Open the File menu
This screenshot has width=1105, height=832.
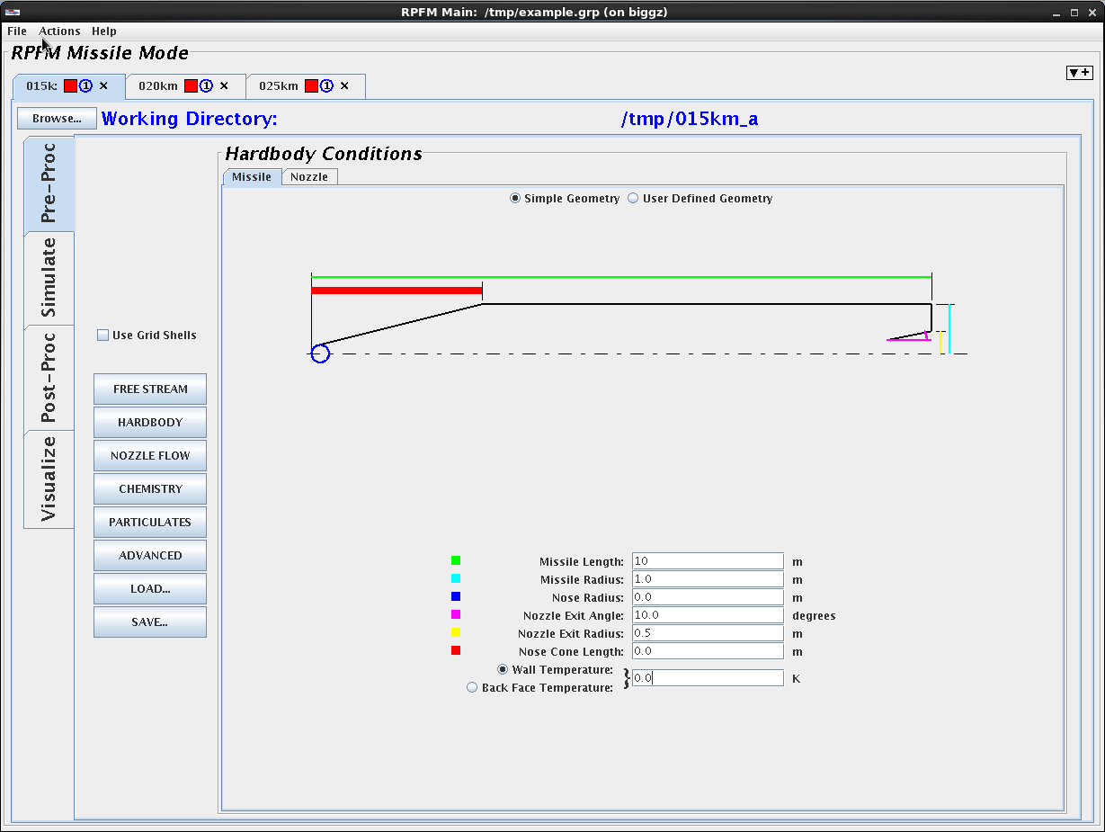[x=17, y=31]
